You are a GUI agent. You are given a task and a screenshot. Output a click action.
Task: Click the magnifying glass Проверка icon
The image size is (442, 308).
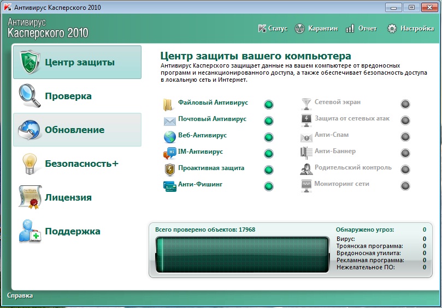pos(30,95)
